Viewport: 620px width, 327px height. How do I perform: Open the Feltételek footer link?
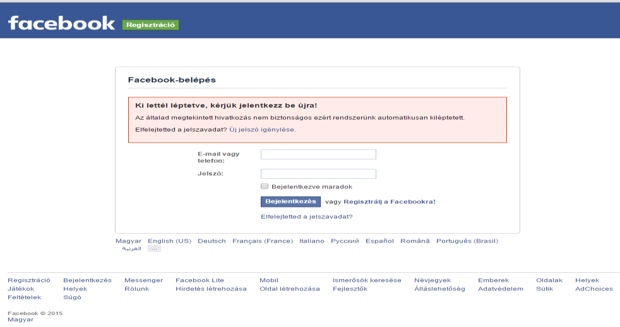25,297
